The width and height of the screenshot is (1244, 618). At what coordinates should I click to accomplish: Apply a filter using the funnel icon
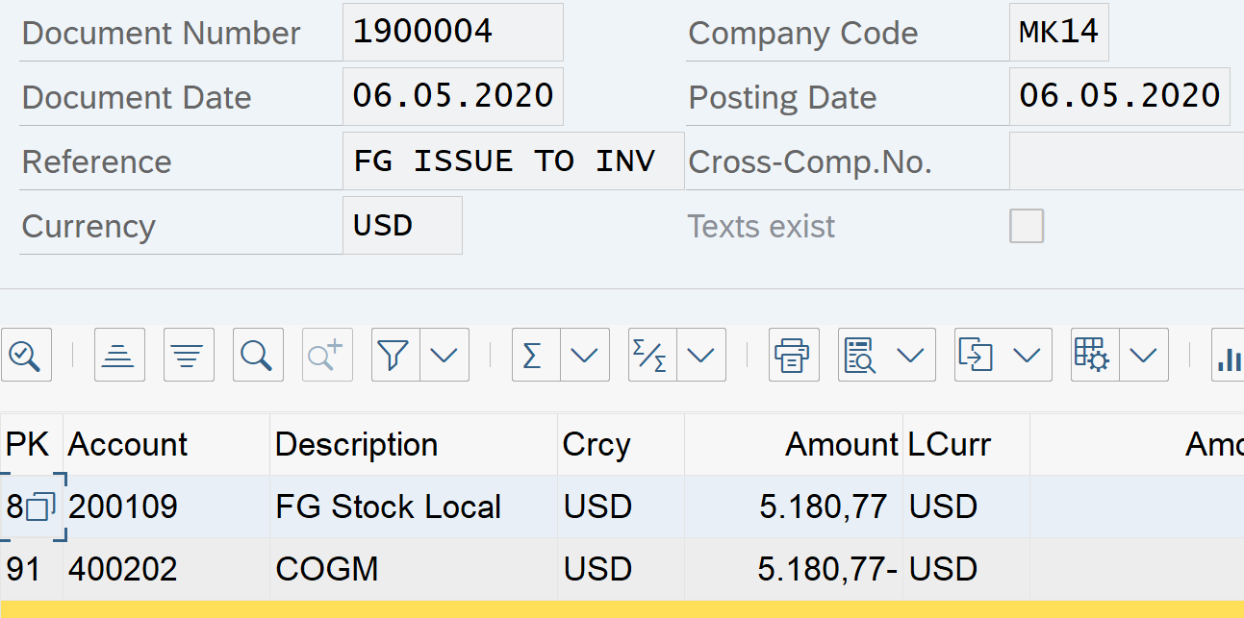click(394, 356)
